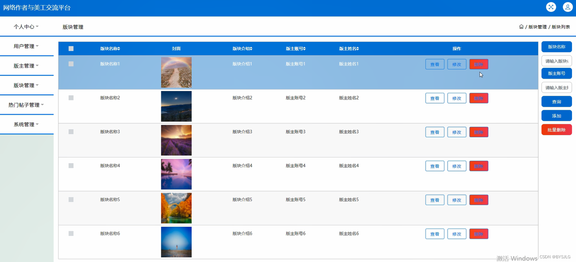Click 查看 button for 版块名称6
This screenshot has width=576, height=262.
pos(435,234)
